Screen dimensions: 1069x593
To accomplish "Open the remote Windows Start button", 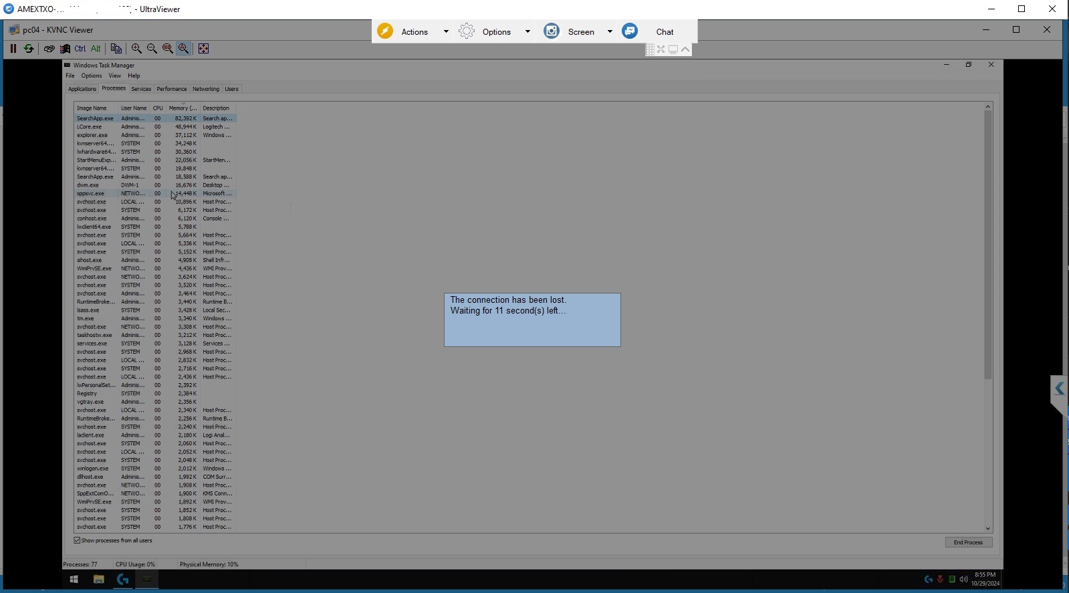I will (74, 580).
